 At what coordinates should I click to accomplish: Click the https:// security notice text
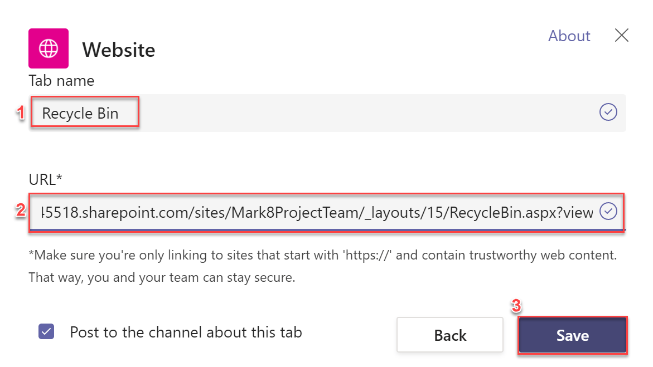point(322,266)
